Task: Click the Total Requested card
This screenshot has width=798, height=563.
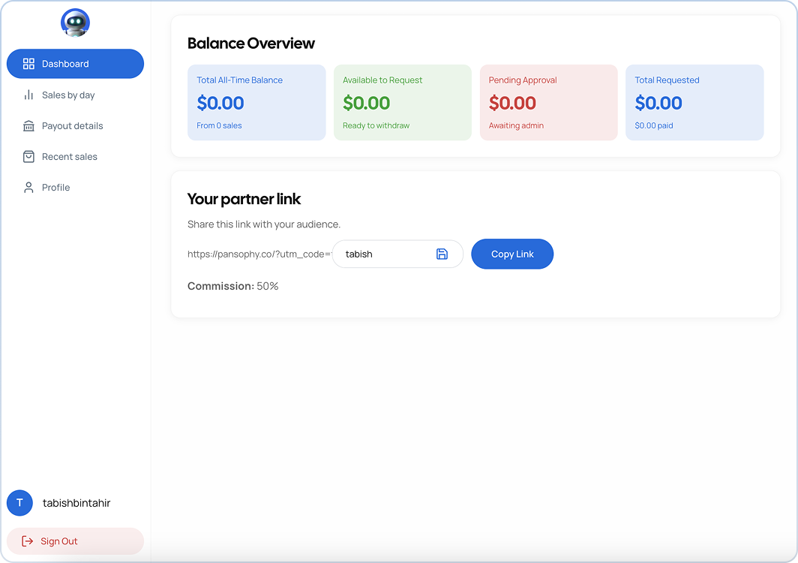Action: point(694,103)
